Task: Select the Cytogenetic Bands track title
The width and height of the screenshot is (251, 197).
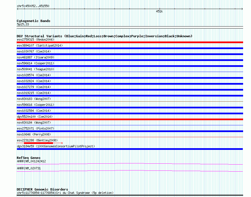Action: coord(34,21)
